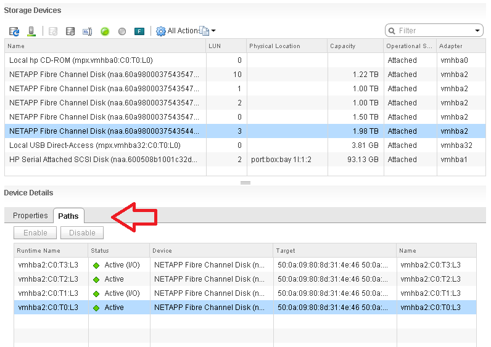This screenshot has height=347, width=491.
Task: Select the Paths tab
Action: [68, 216]
